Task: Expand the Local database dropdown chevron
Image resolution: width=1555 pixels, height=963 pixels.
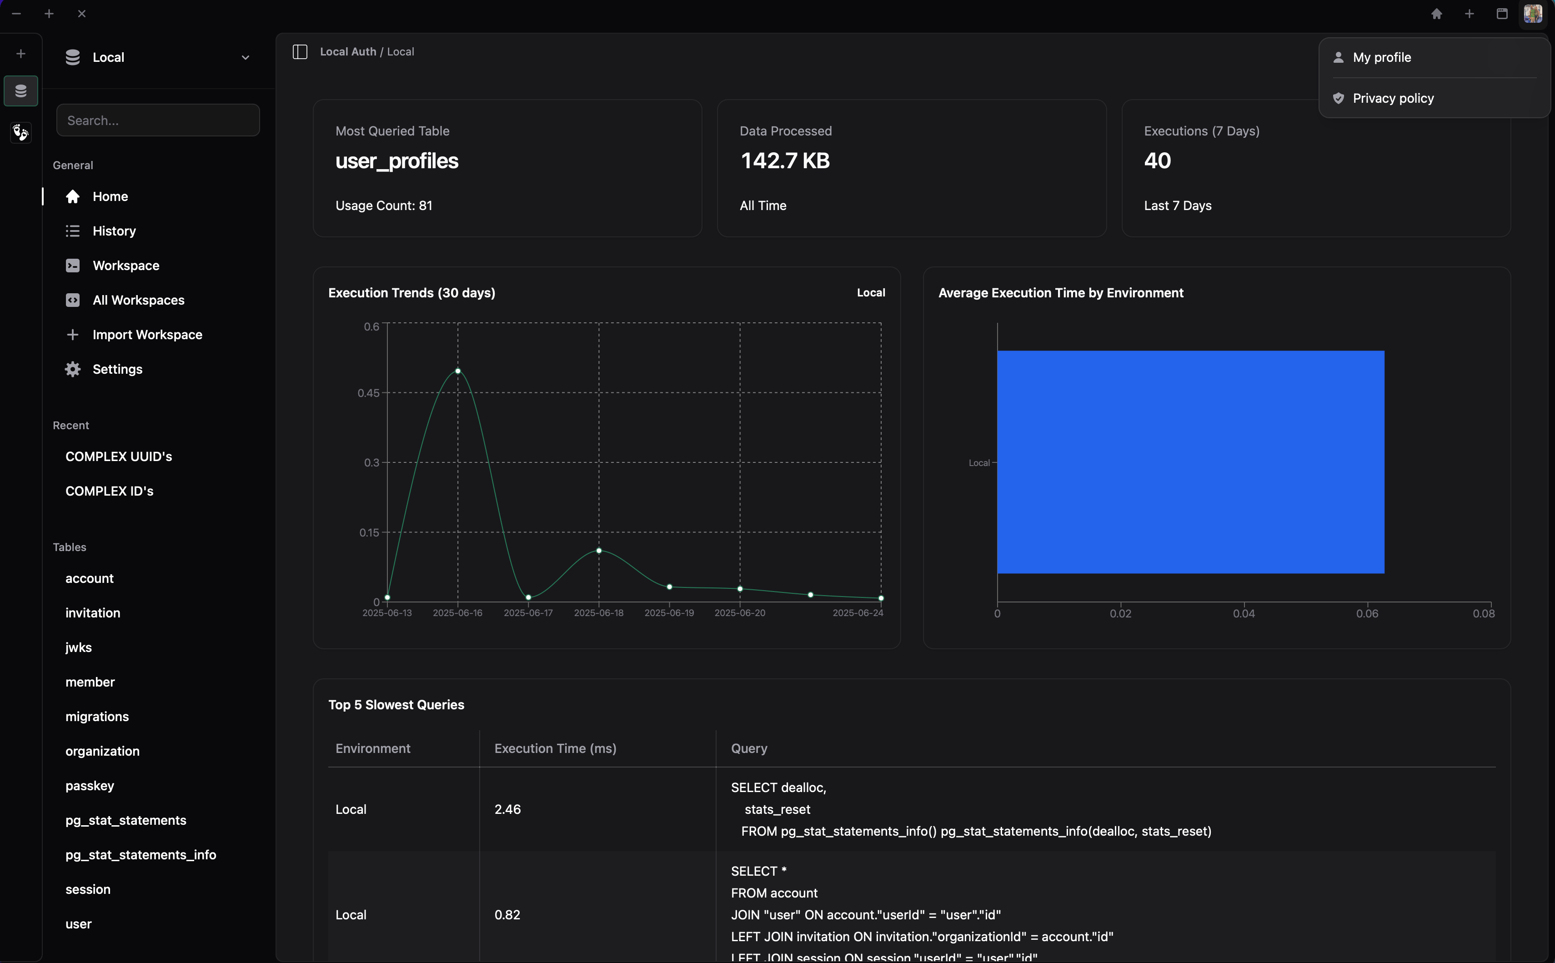Action: pyautogui.click(x=245, y=57)
